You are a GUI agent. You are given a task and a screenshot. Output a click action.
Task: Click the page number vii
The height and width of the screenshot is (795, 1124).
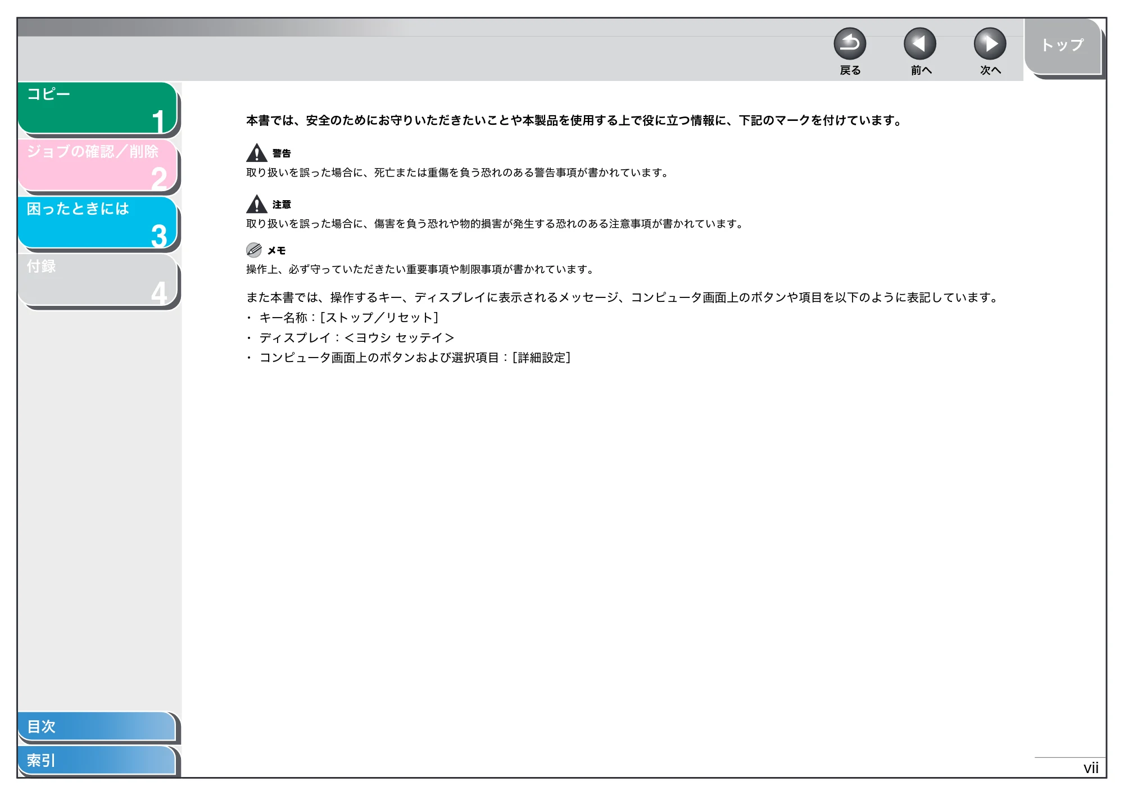1091,768
